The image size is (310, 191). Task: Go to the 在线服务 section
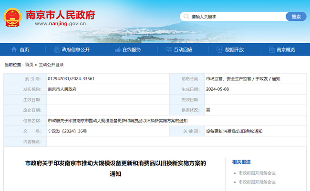click(132, 49)
